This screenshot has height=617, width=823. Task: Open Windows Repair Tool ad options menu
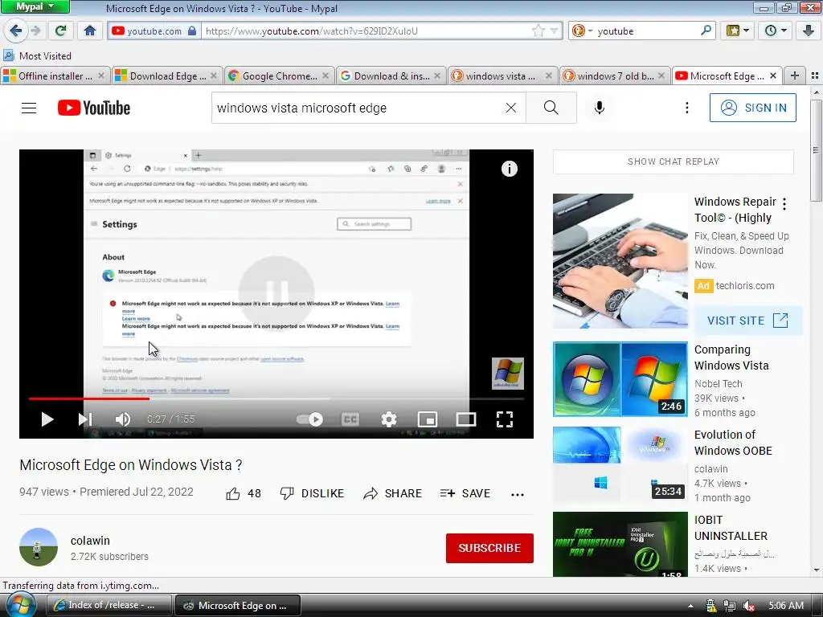click(x=784, y=204)
